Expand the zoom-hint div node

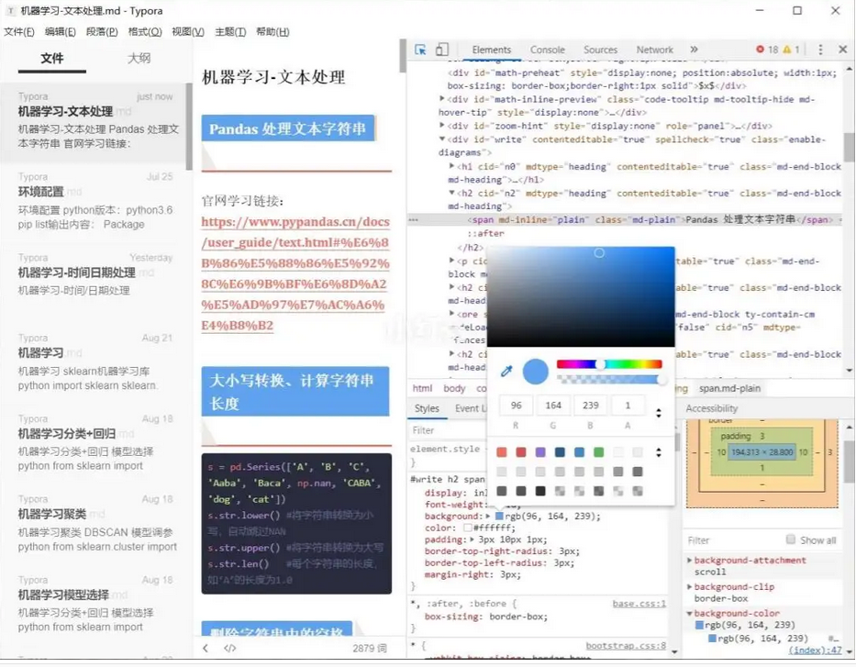point(442,126)
